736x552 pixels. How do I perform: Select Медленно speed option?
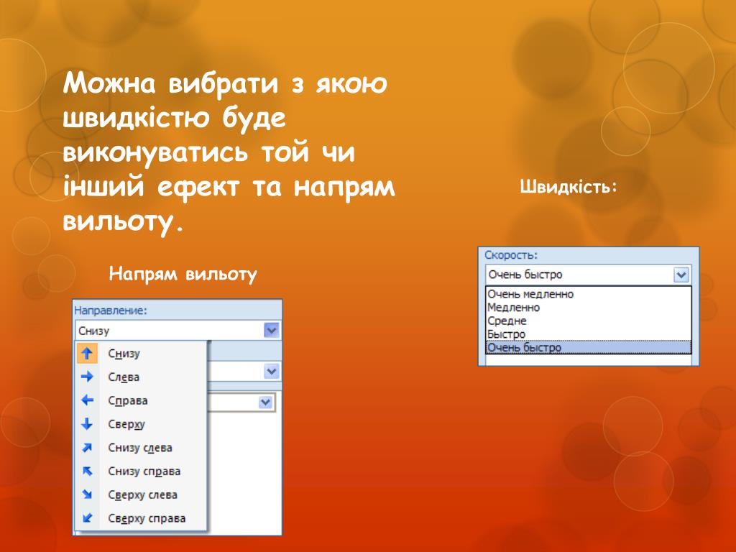(x=589, y=308)
